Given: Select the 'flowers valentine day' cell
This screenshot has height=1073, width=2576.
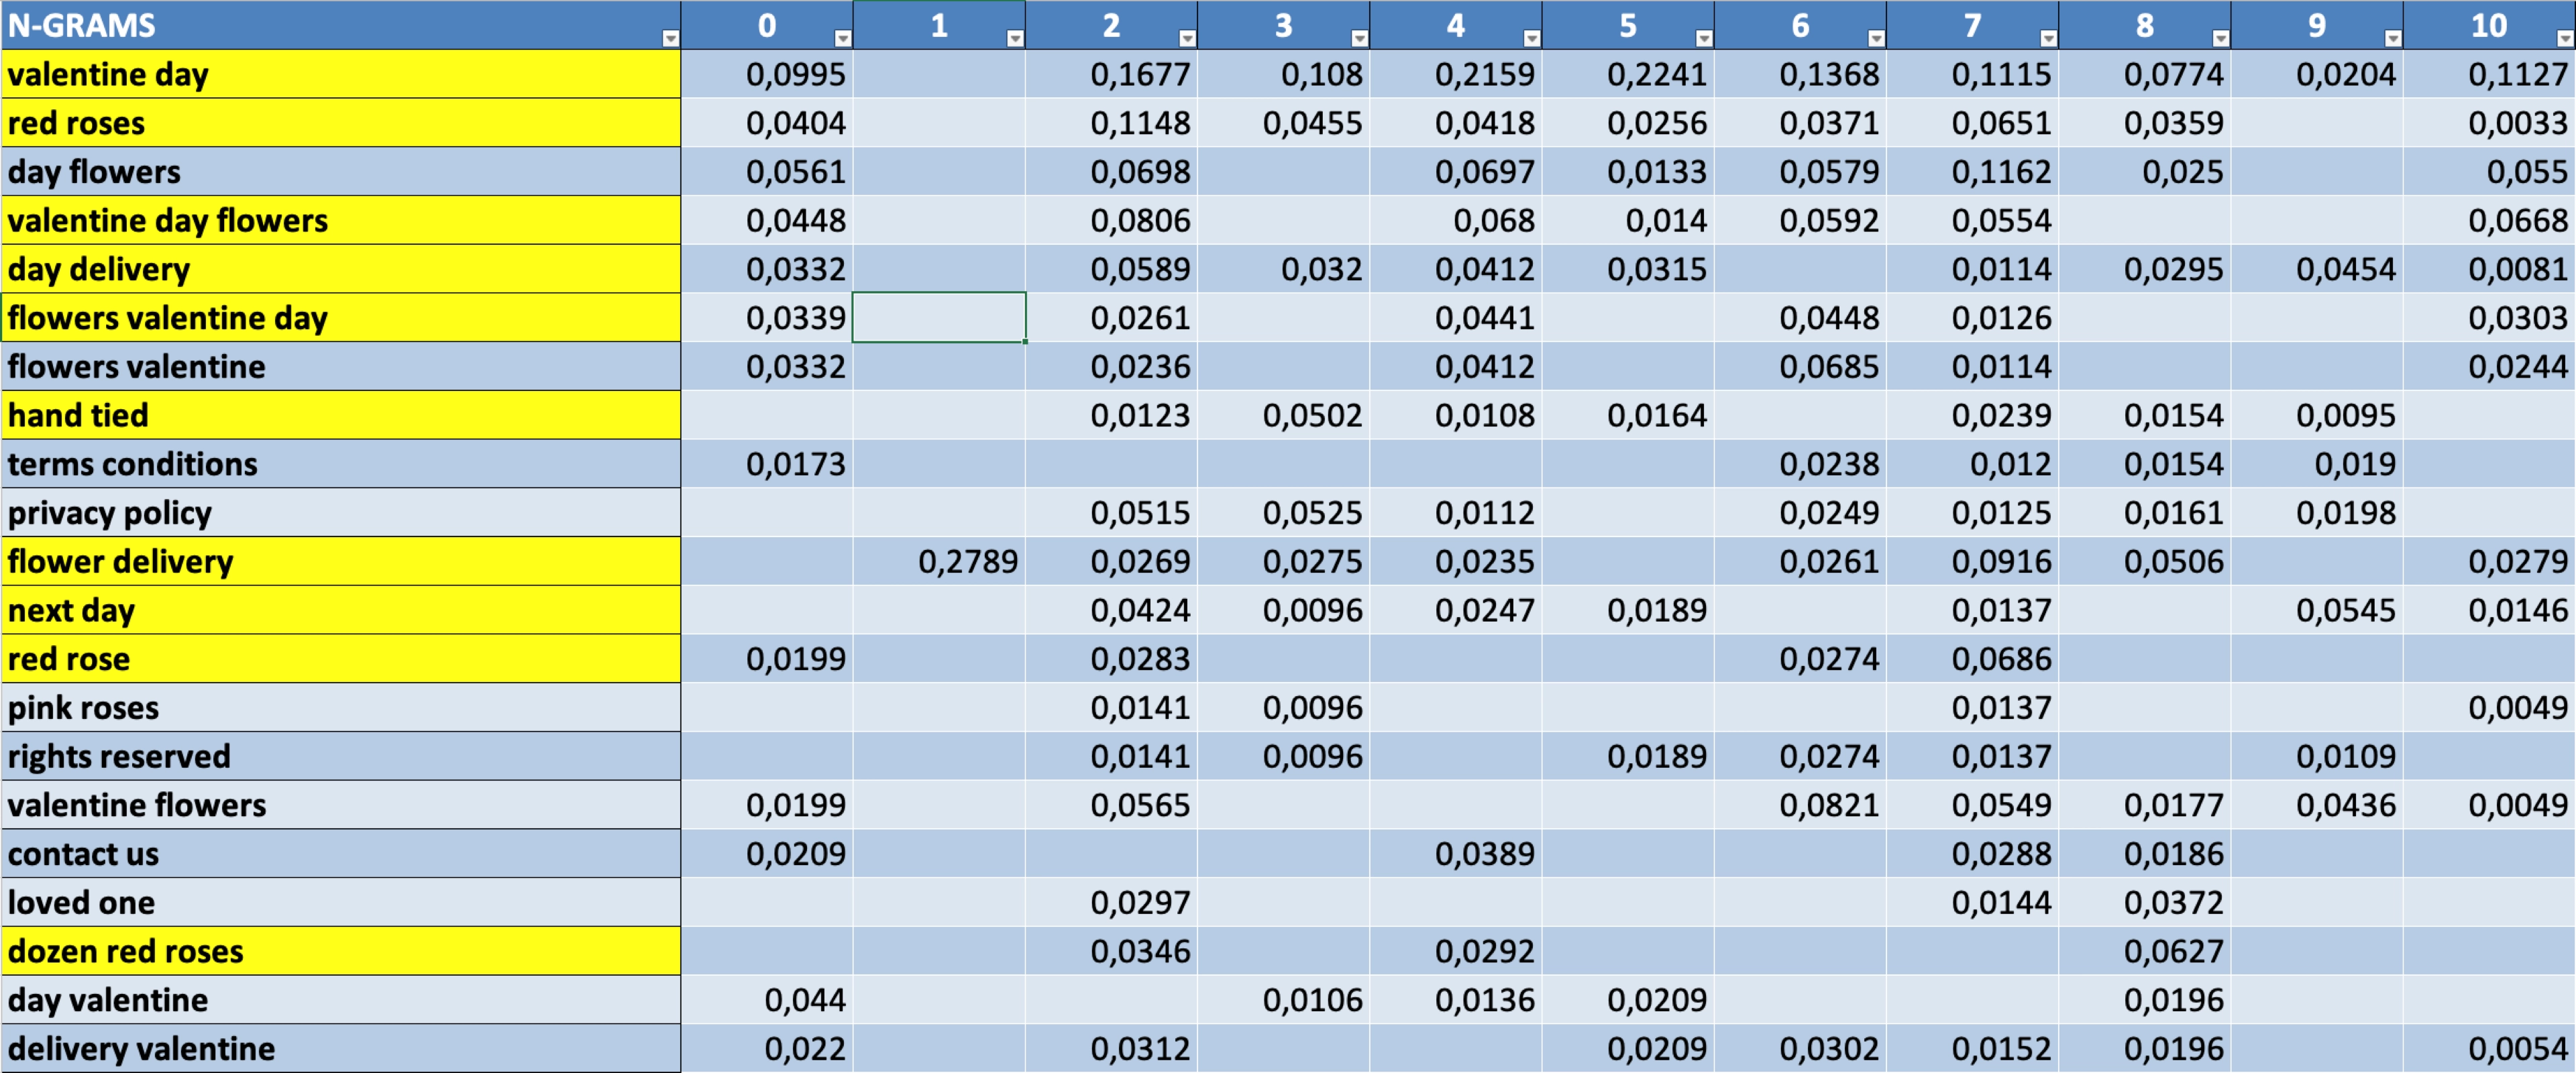Looking at the screenshot, I should coord(341,318).
